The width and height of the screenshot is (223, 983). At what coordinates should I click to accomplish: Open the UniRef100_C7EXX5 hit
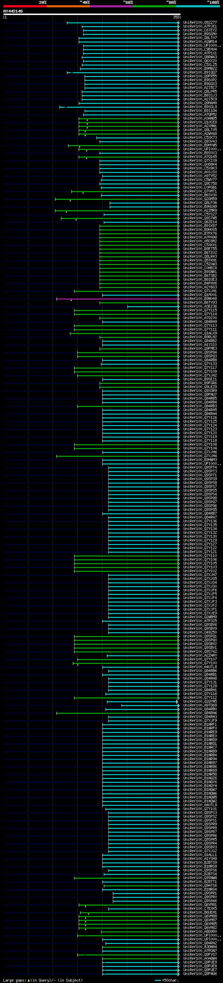pos(200,908)
